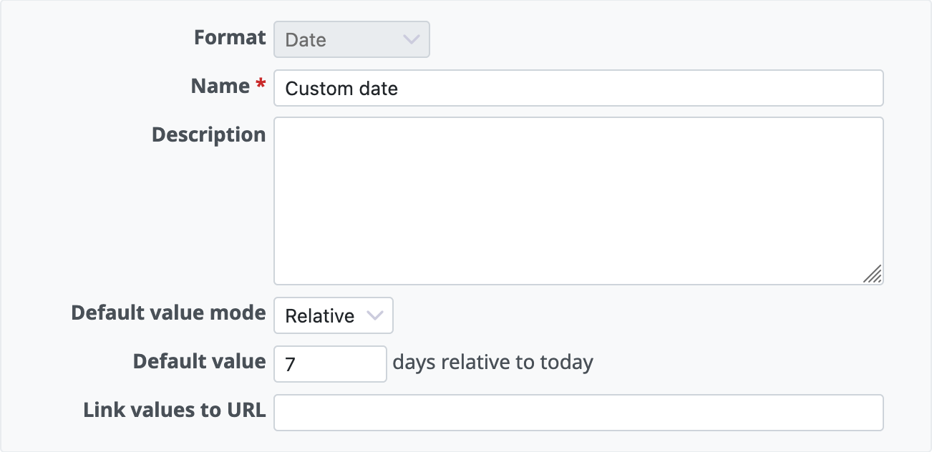This screenshot has height=452, width=932.
Task: Click the chevron arrow in the Format select
Action: tap(411, 39)
